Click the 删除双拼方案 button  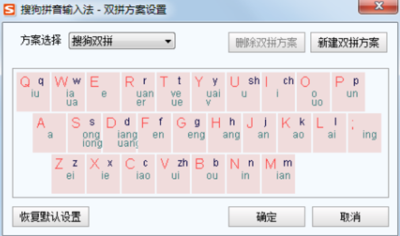266,42
